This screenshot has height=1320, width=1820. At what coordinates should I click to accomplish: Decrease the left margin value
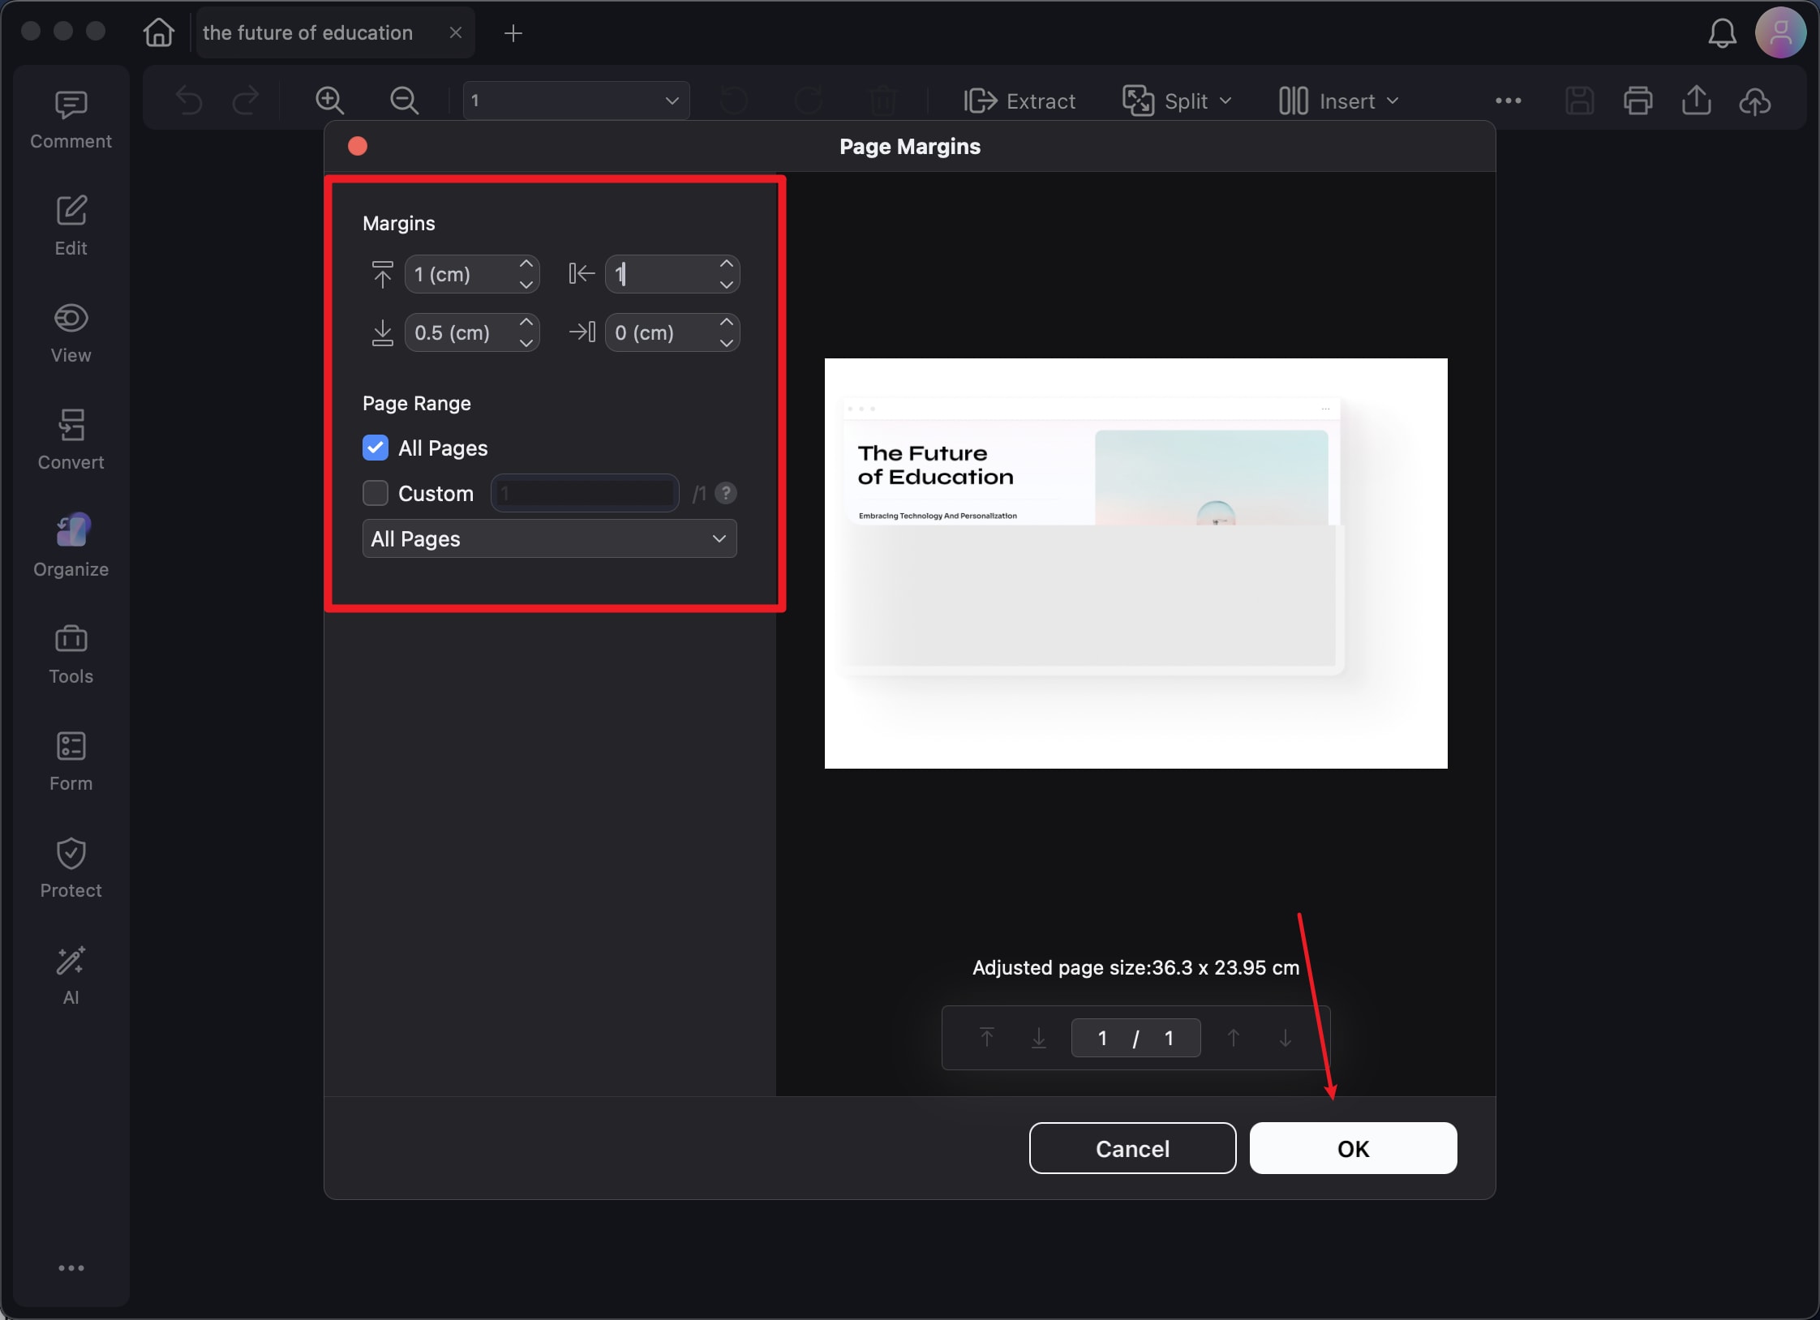pos(727,284)
